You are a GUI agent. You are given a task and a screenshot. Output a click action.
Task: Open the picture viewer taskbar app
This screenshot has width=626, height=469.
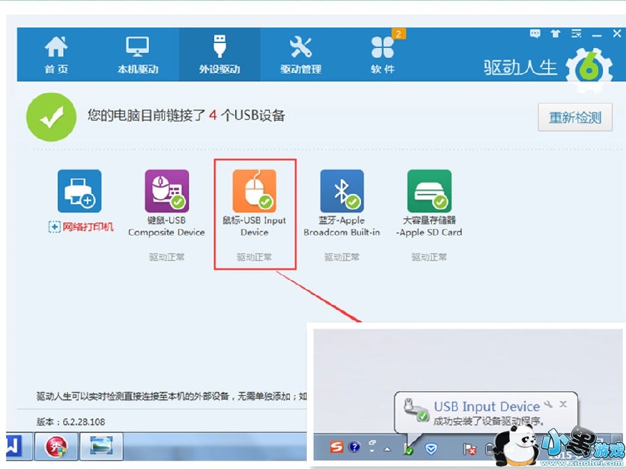click(x=101, y=446)
